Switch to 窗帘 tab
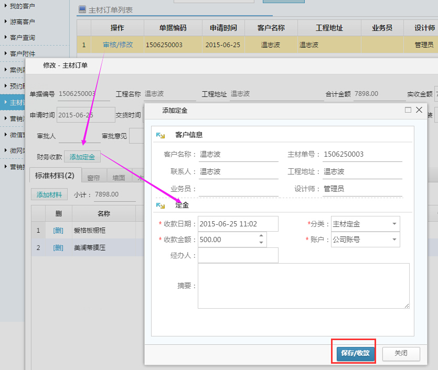438x370 pixels. tap(94, 178)
